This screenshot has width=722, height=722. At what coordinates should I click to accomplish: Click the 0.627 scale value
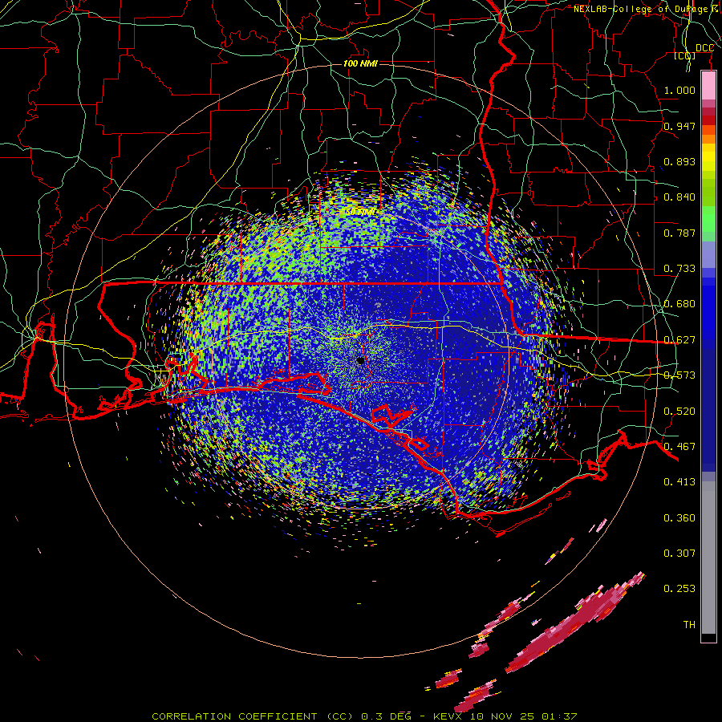point(679,340)
